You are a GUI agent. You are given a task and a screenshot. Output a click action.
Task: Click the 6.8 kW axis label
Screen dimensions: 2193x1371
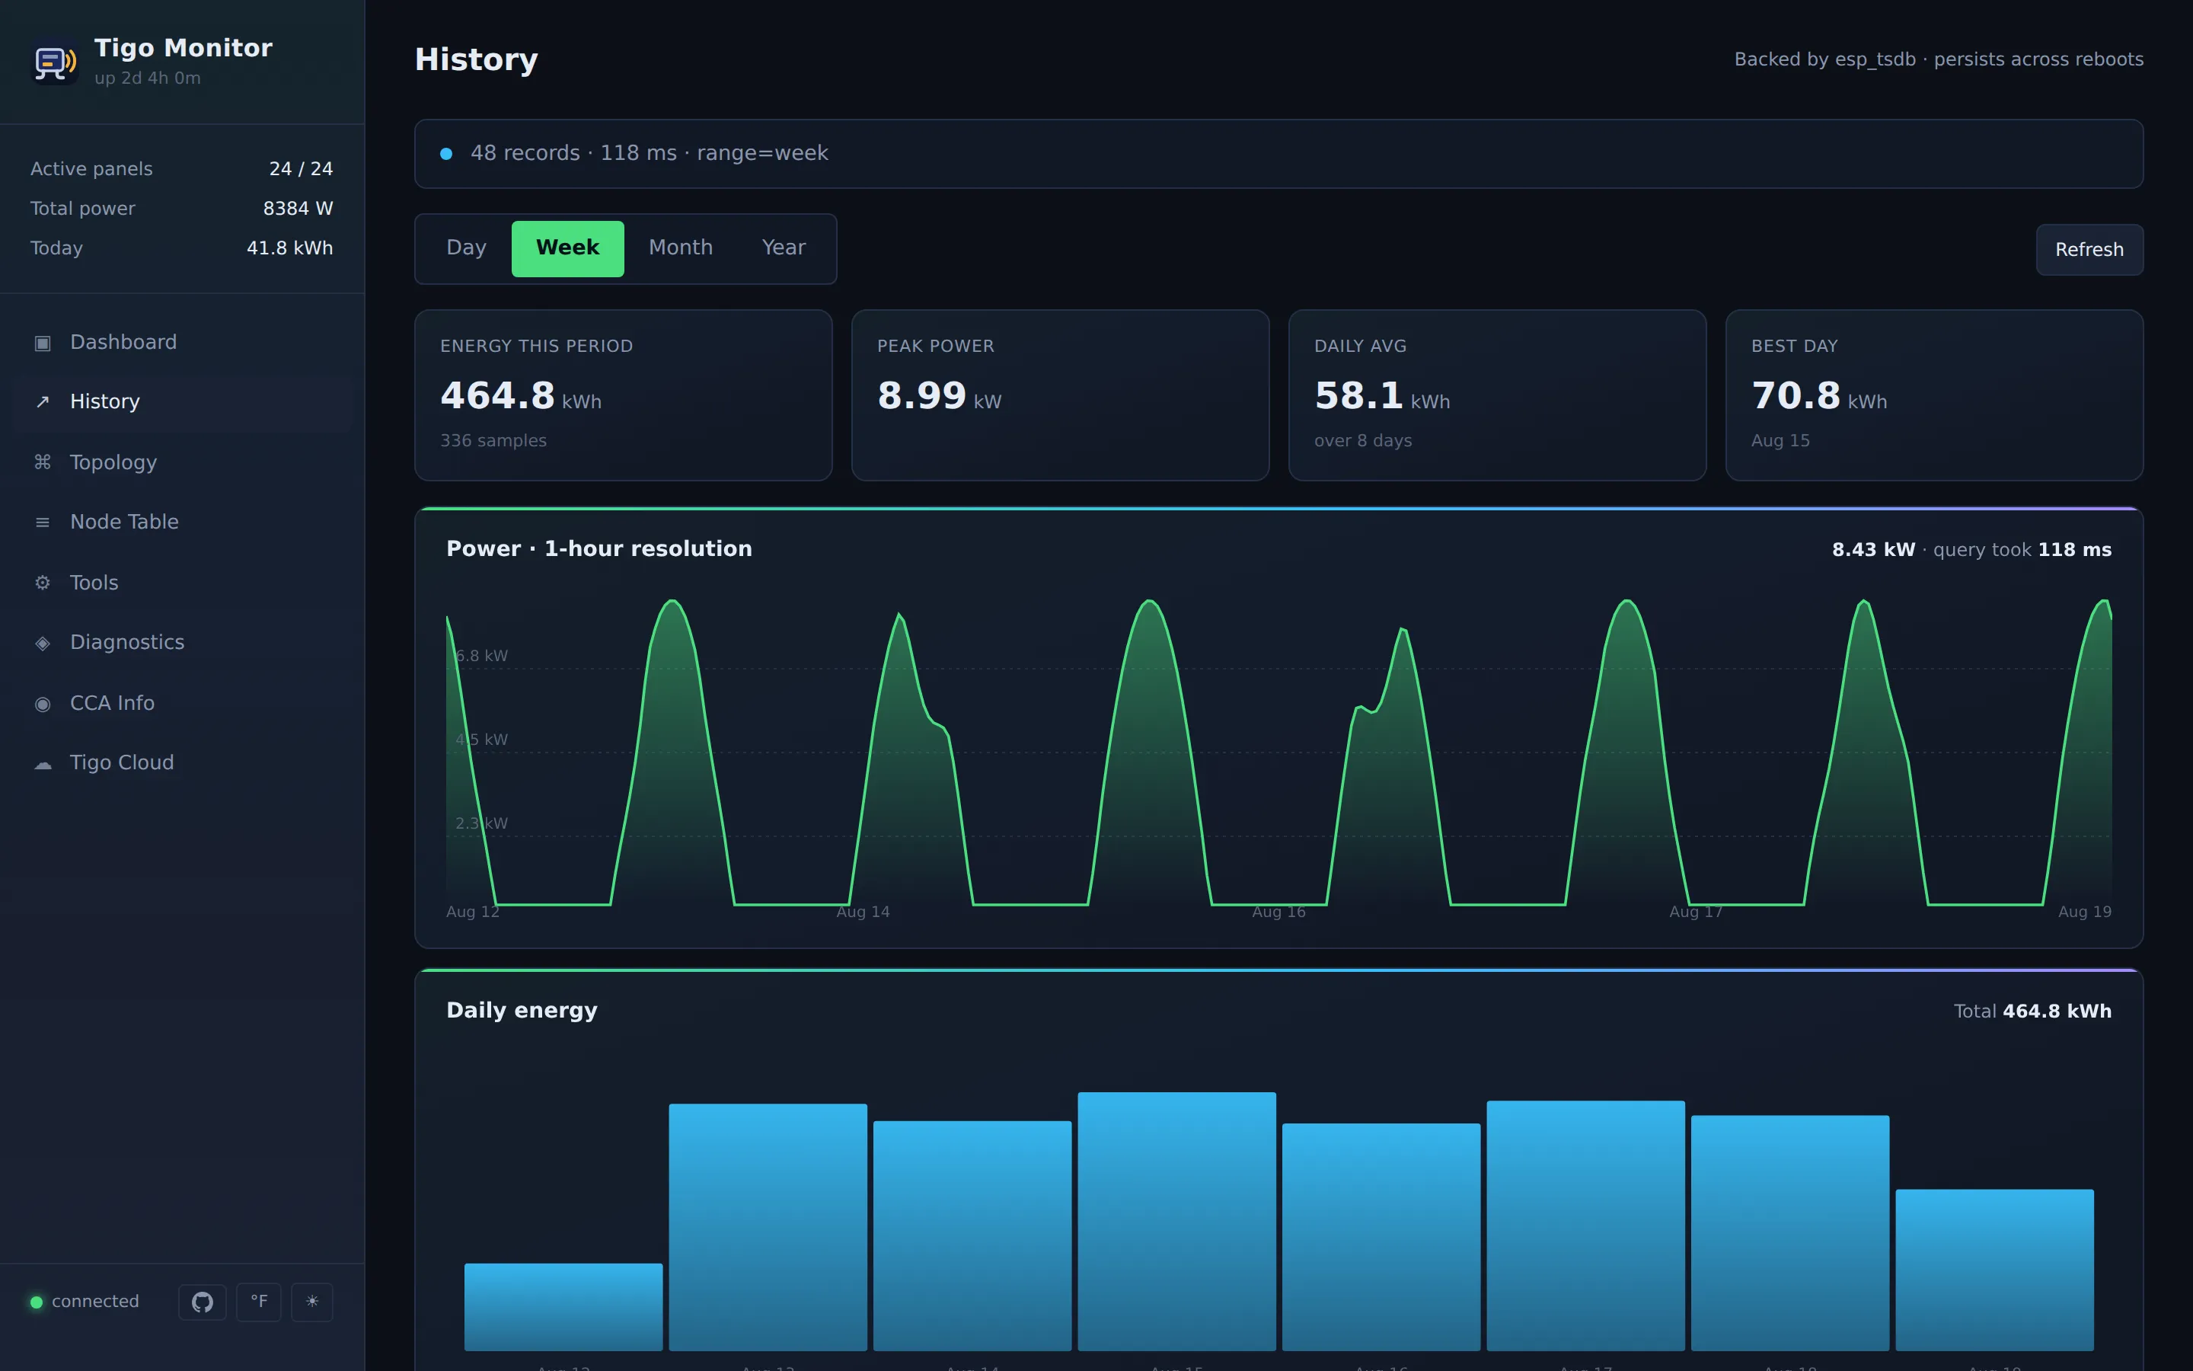482,656
